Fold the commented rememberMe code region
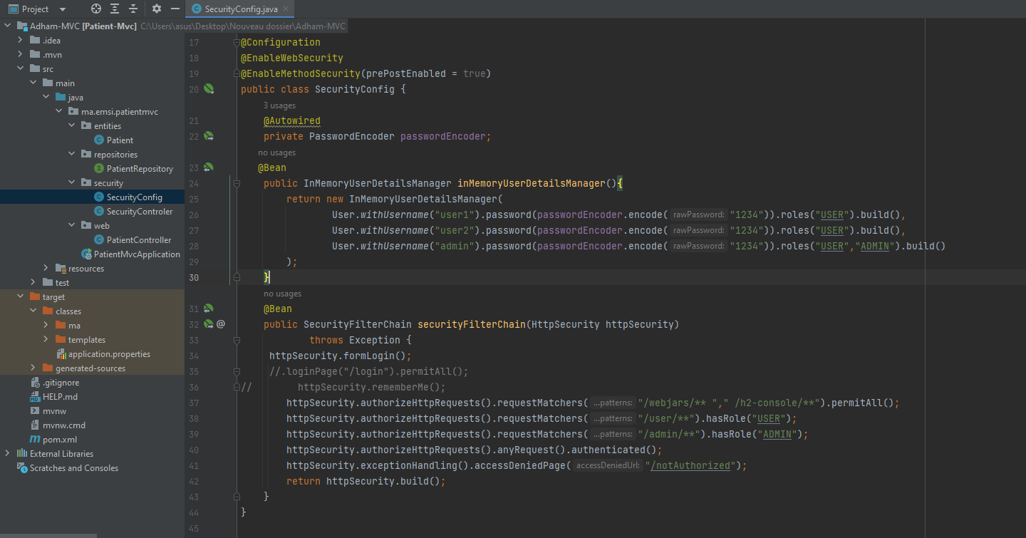This screenshot has height=538, width=1026. (237, 386)
